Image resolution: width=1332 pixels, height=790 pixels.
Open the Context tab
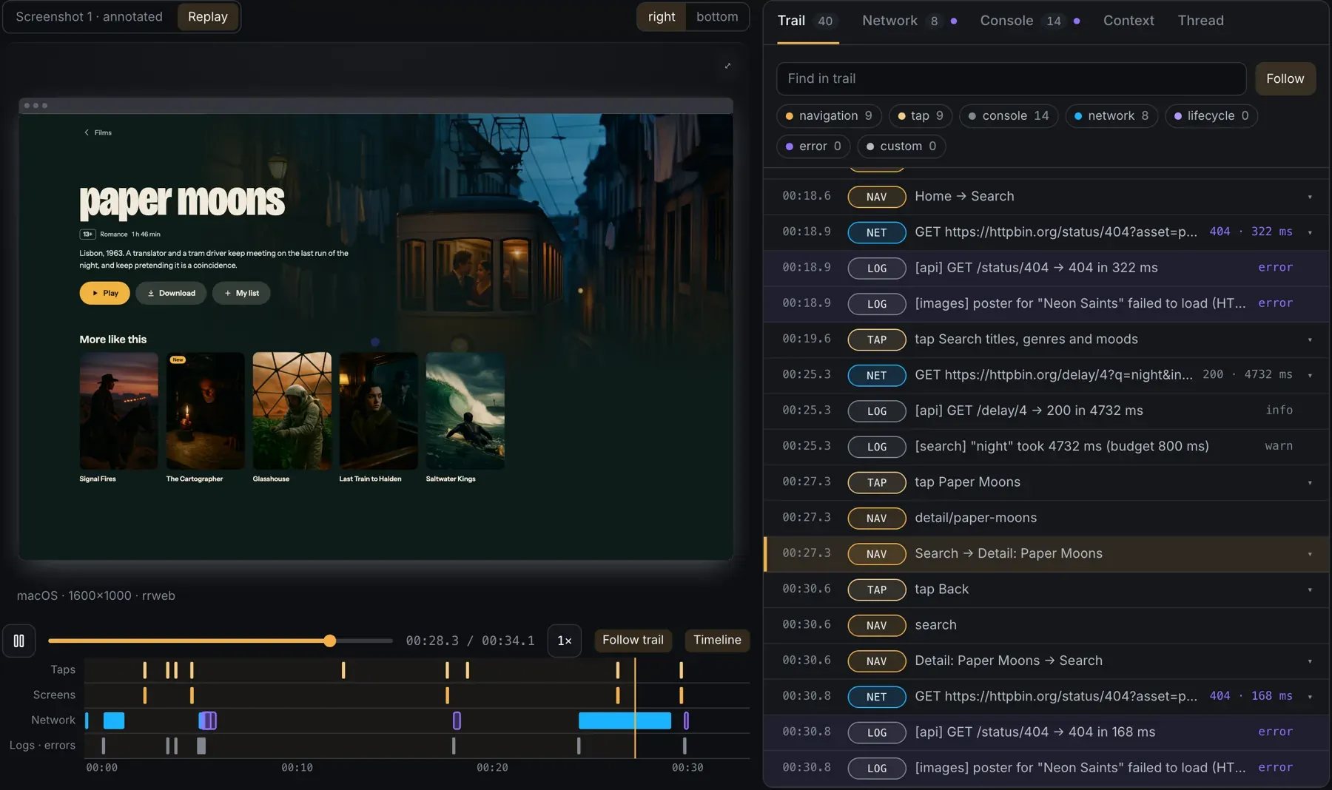tap(1128, 21)
